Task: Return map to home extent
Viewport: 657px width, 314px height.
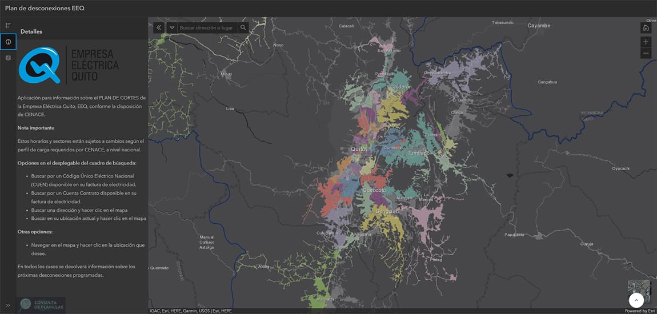Action: [646, 27]
